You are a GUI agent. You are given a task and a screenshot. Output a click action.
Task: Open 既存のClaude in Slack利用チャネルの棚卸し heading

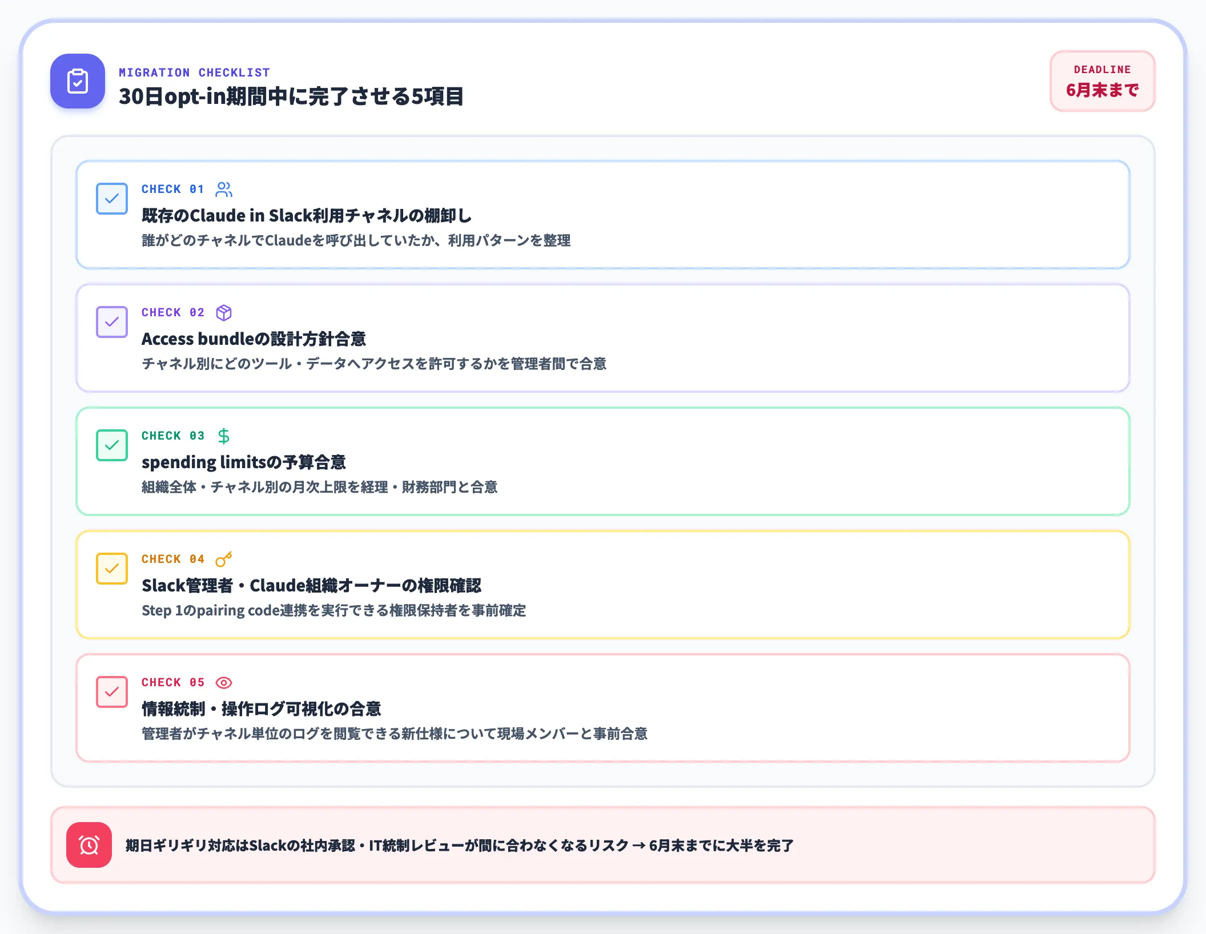307,215
